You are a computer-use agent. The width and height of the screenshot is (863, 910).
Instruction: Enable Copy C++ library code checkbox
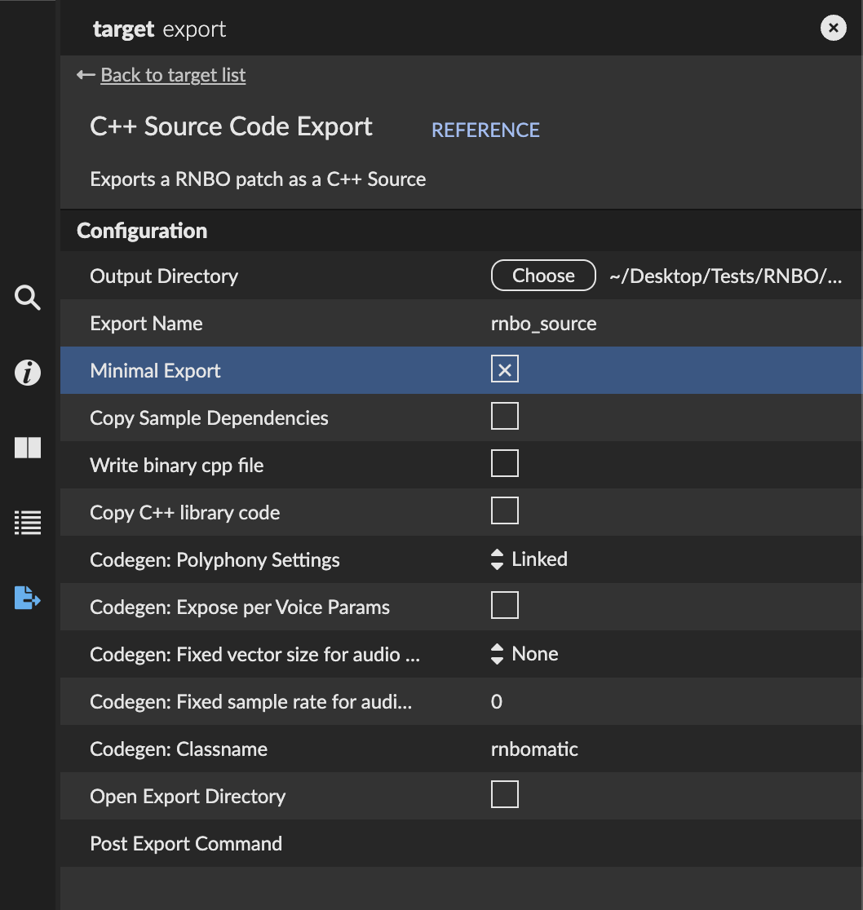504,510
